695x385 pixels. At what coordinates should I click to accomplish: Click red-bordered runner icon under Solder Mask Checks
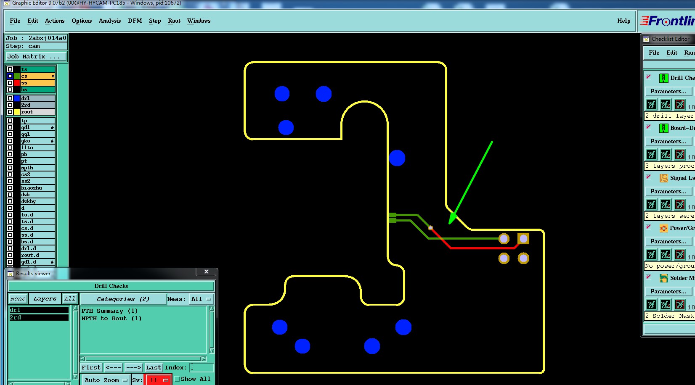[680, 304]
